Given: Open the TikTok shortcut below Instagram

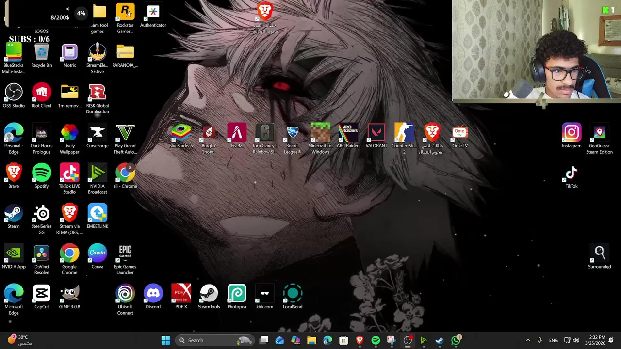Looking at the screenshot, I should (572, 176).
